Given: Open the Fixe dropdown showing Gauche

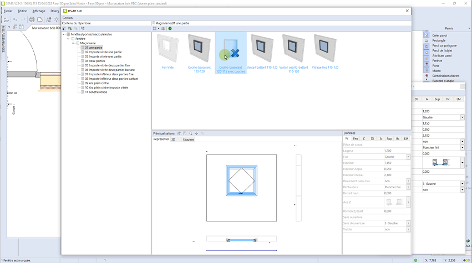Looking at the screenshot, I should coord(409,157).
